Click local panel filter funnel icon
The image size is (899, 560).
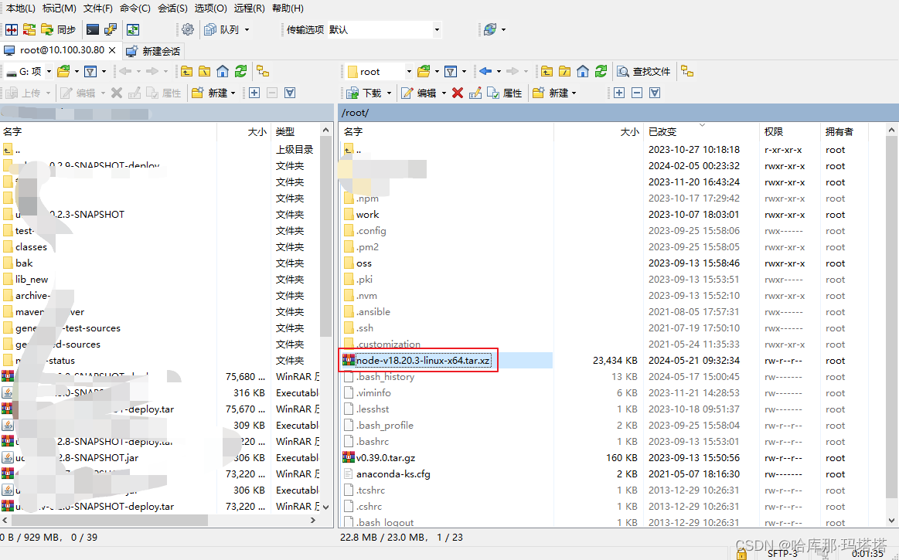(x=90, y=72)
